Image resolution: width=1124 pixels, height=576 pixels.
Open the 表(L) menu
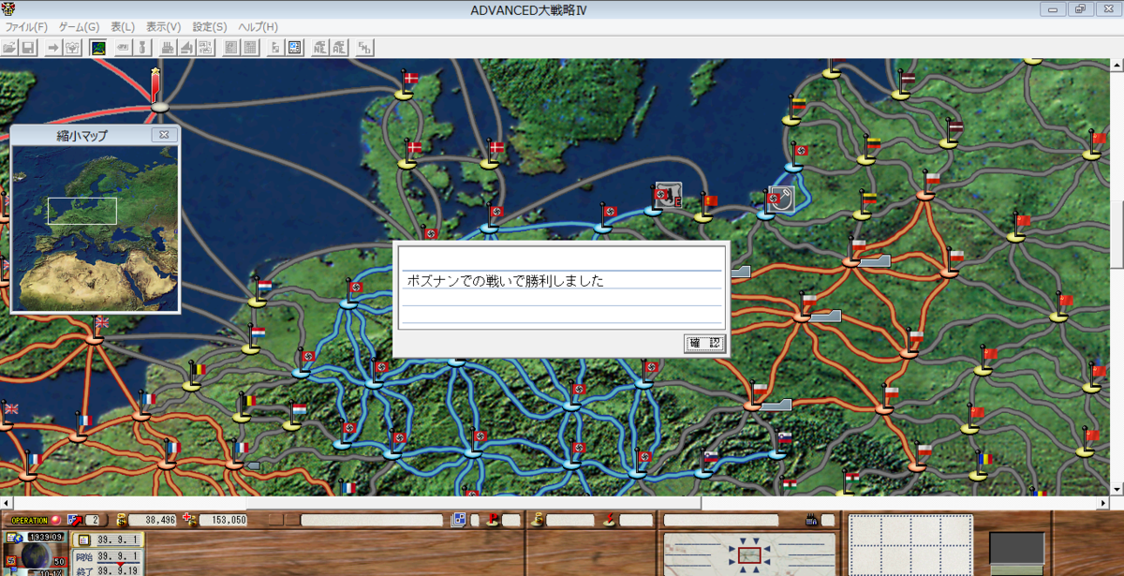pos(123,27)
